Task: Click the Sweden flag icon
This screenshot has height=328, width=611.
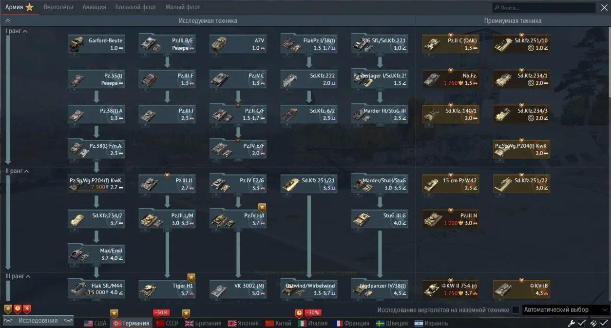Action: [x=381, y=323]
